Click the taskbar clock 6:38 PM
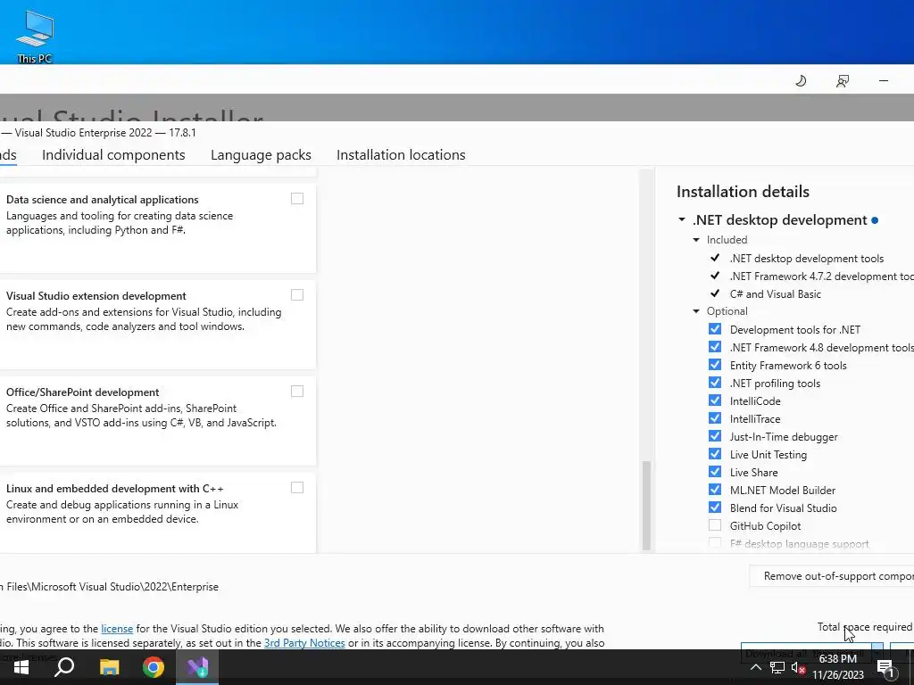The height and width of the screenshot is (685, 914). coord(837,659)
